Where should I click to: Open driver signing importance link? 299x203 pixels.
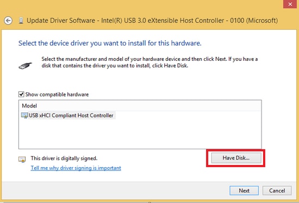76,168
